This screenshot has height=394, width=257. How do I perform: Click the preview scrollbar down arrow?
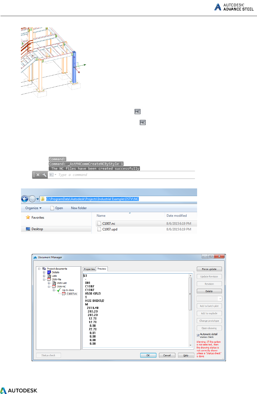click(190, 345)
